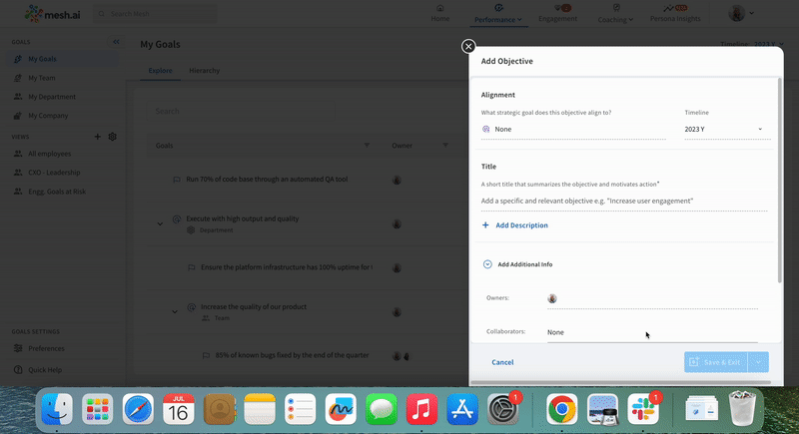Cancel adding the objective
This screenshot has height=434, width=799.
click(502, 362)
